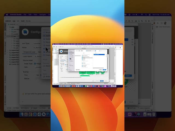This screenshot has width=175, height=131.
Task: Open the Navigate menu in blurred background
Action: 43,14
